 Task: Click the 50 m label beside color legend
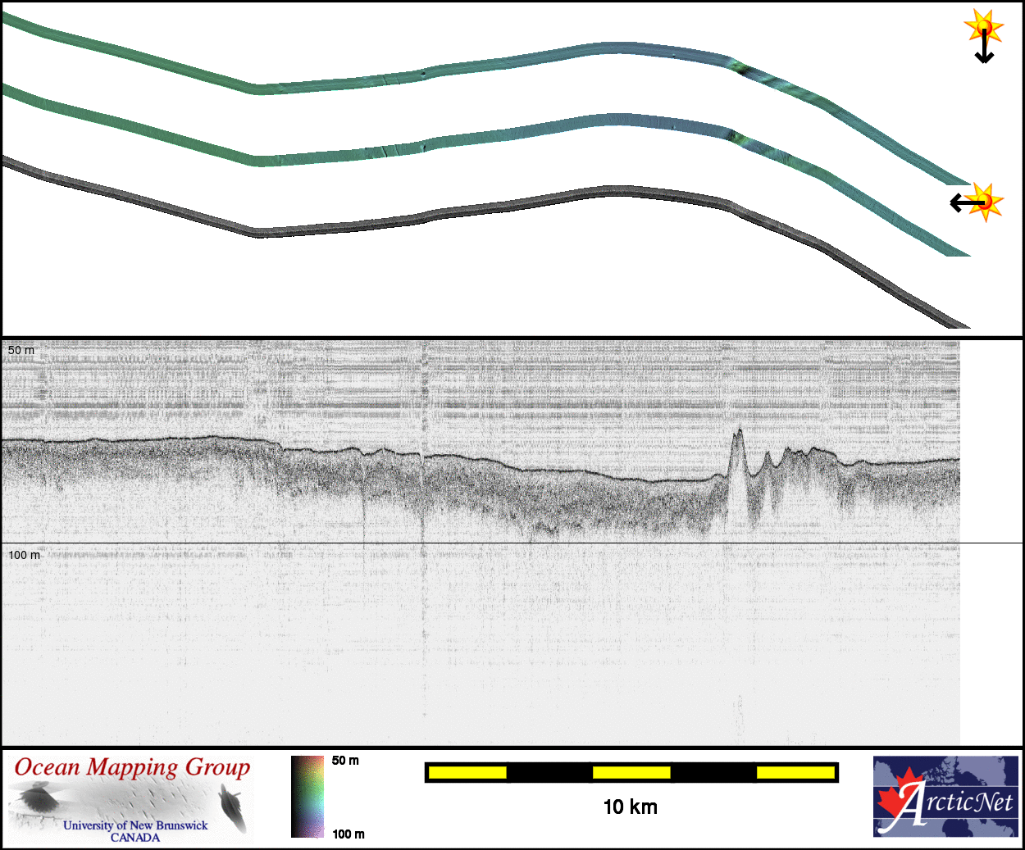(x=345, y=761)
